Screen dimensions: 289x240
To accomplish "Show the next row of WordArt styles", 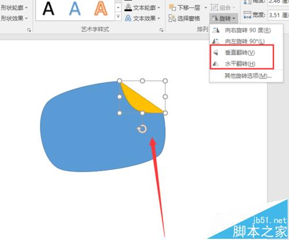I will coord(118,8).
